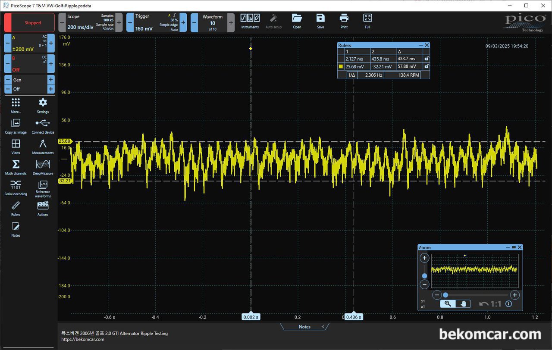552x350 pixels.
Task: Open channel B options panel
Action: 29,64
